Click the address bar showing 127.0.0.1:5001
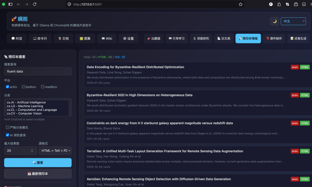Screen dimensions: 312x187 tap(155, 4)
